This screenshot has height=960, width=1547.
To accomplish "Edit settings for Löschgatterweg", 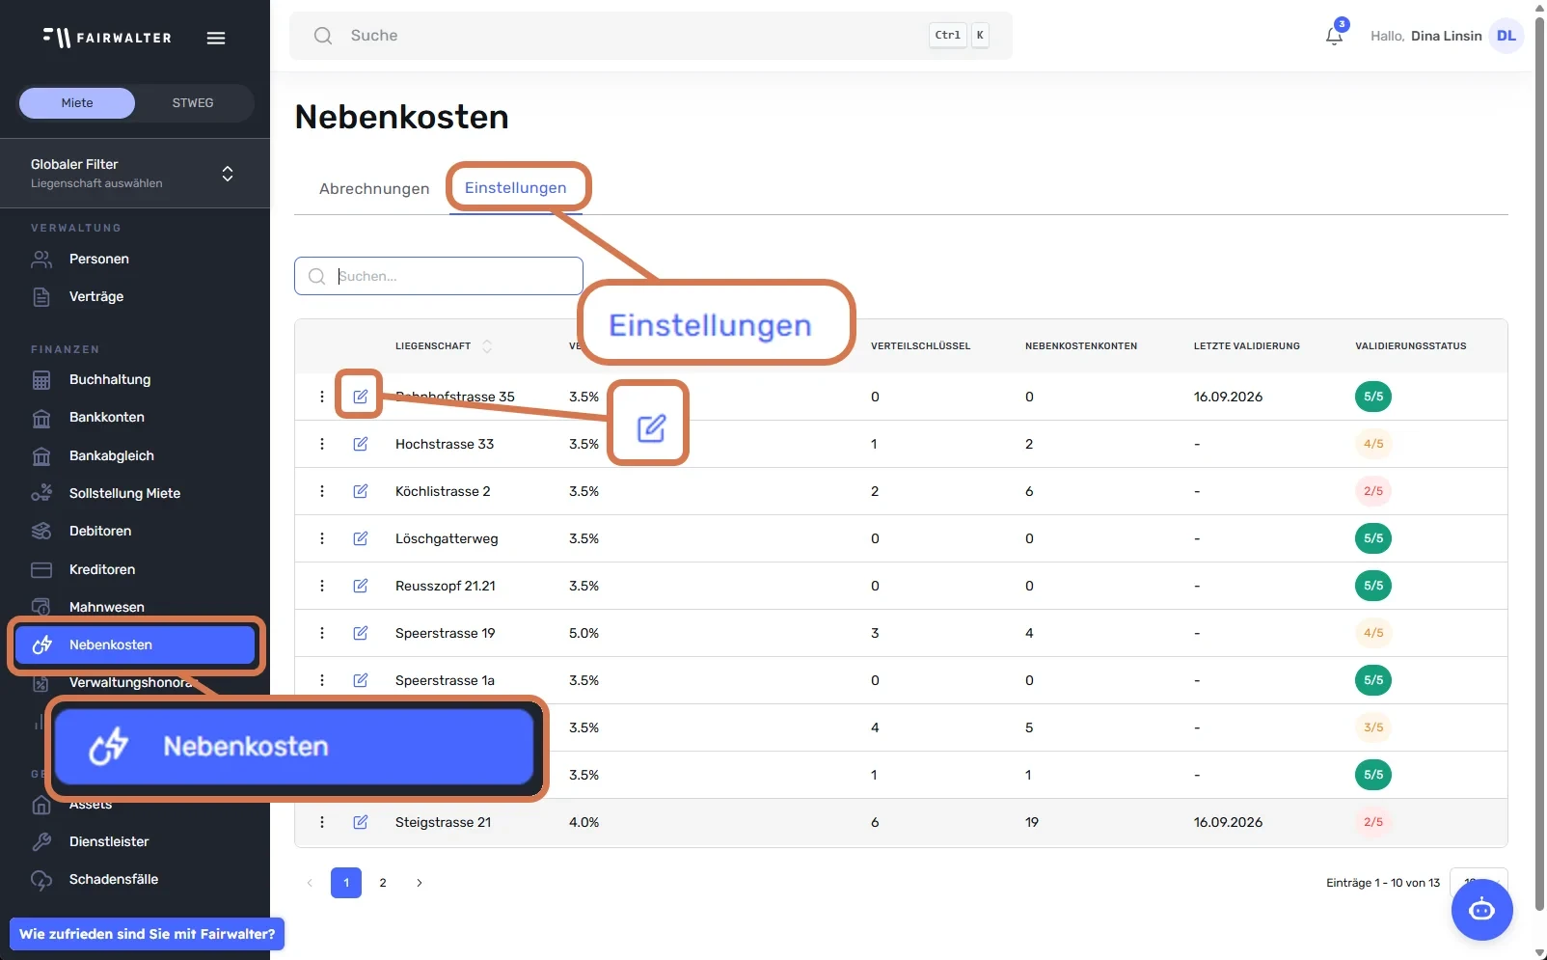I will coord(361,538).
